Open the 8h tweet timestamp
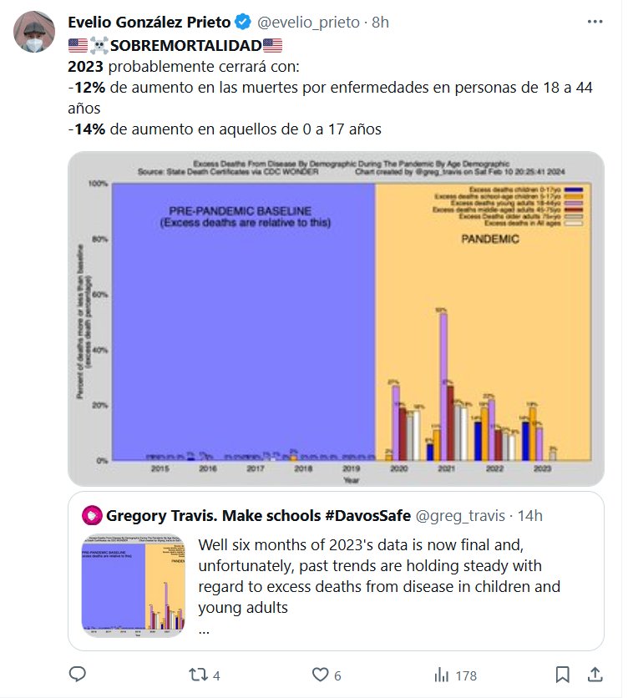 (380, 23)
